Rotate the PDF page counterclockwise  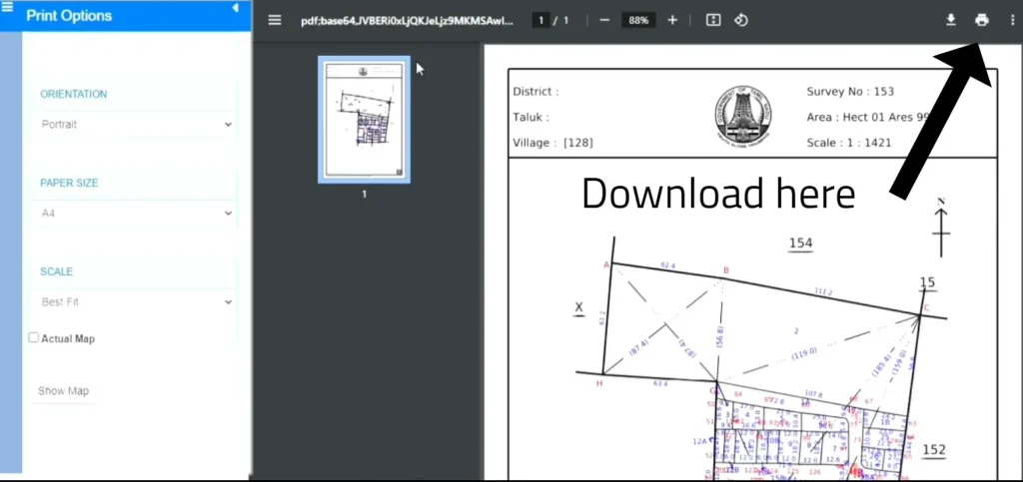tap(740, 20)
